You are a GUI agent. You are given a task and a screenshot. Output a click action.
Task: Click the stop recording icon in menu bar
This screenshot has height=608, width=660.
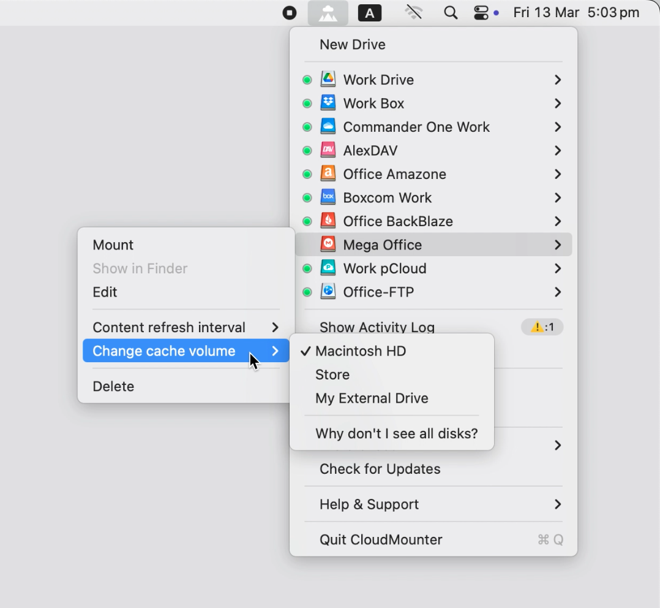coord(289,13)
